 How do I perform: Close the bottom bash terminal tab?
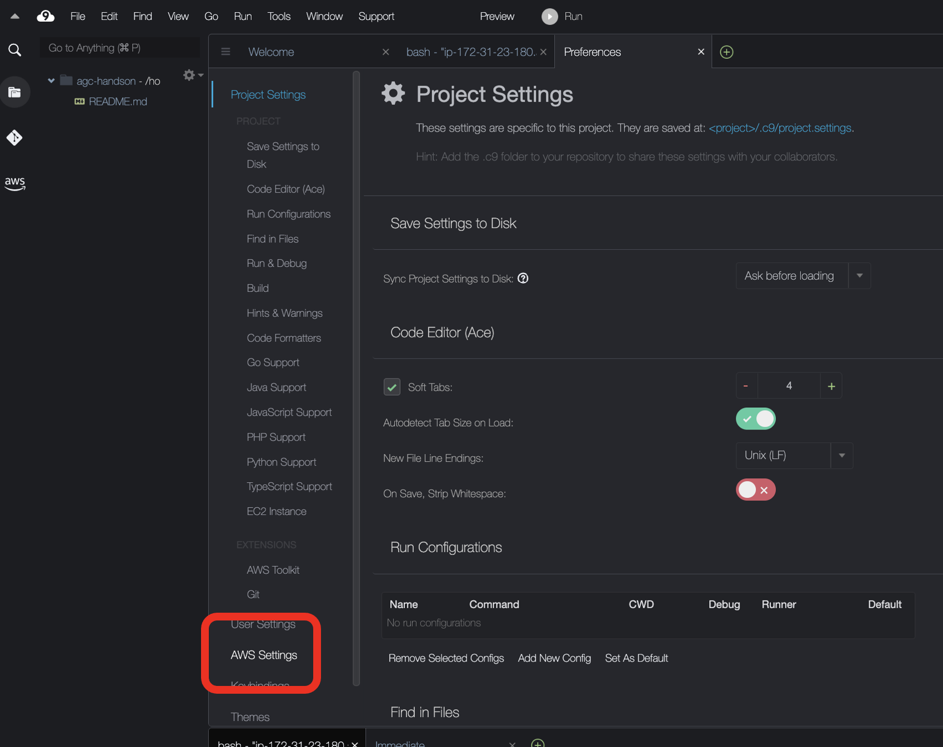click(355, 744)
